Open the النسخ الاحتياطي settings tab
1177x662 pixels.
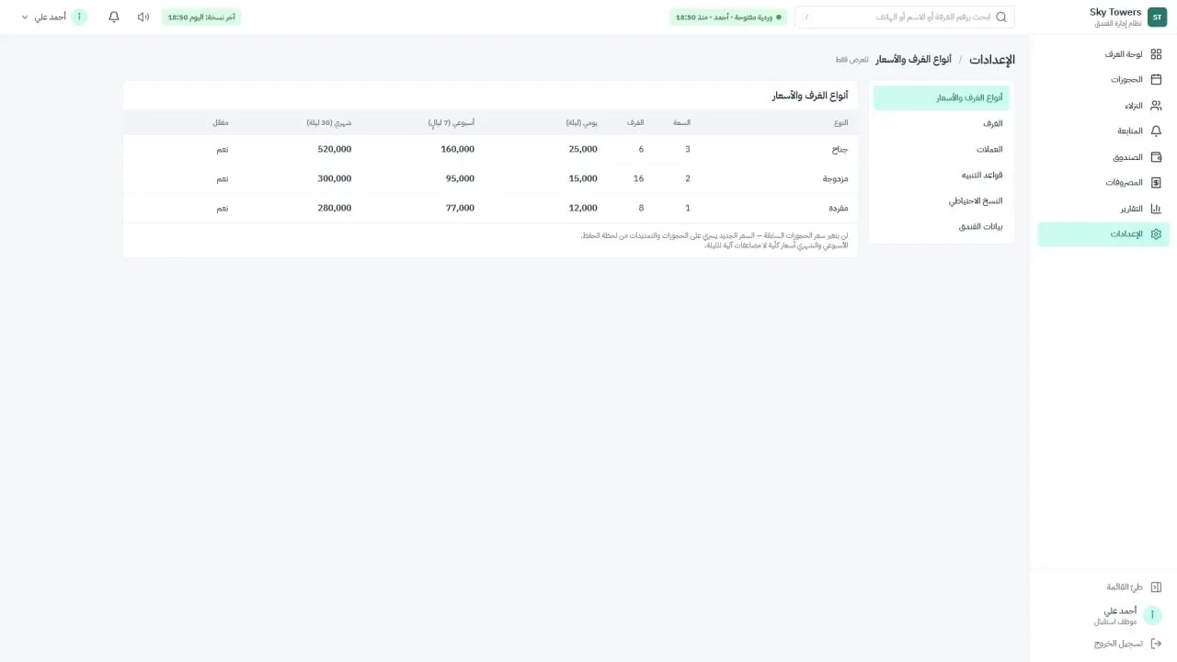[942, 200]
